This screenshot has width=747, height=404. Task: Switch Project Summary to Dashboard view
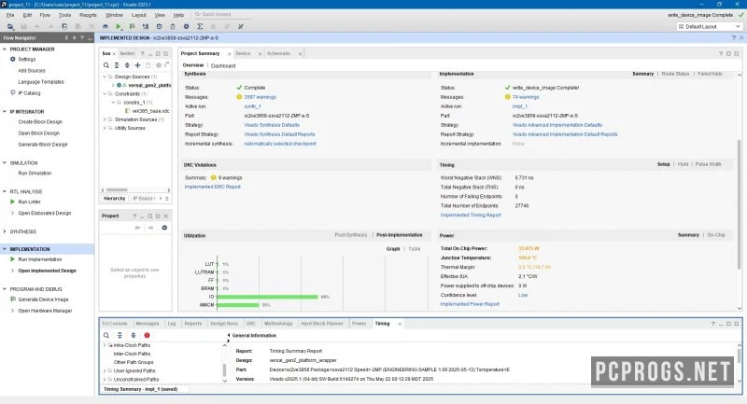point(223,65)
